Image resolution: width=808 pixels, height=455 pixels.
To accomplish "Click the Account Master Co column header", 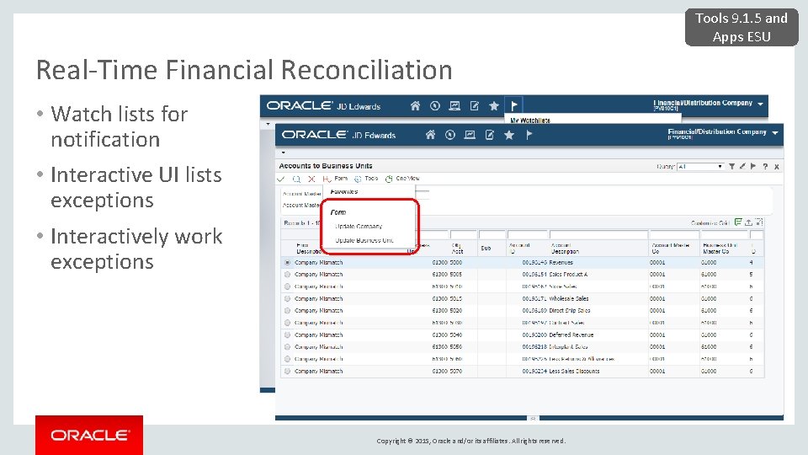I will tap(671, 248).
